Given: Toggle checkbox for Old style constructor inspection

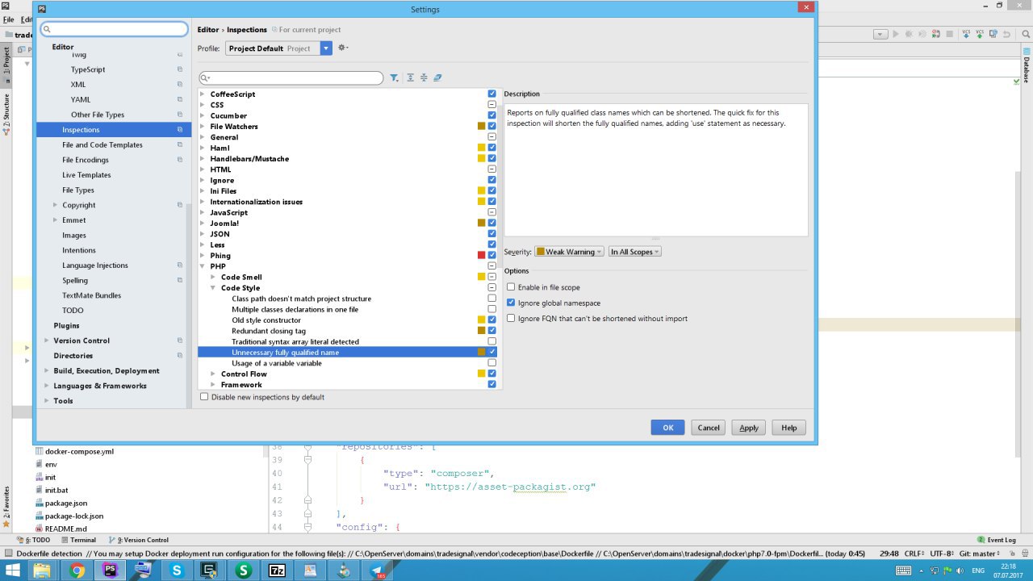Looking at the screenshot, I should (x=492, y=320).
